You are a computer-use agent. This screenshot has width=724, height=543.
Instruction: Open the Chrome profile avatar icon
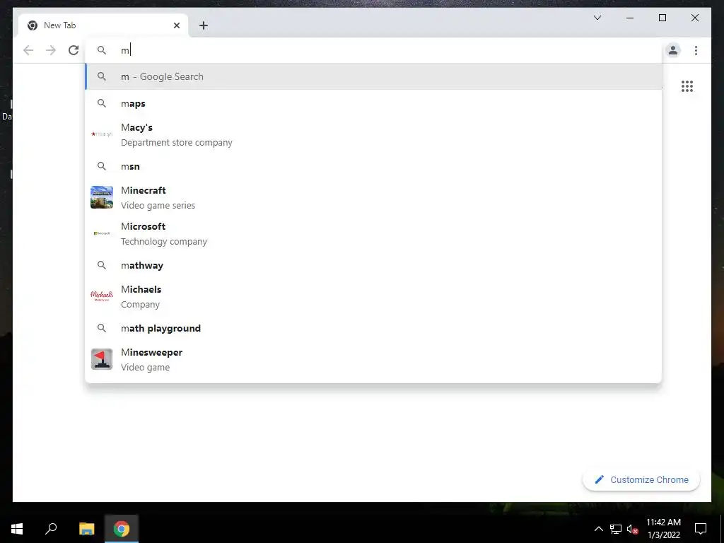pyautogui.click(x=673, y=50)
